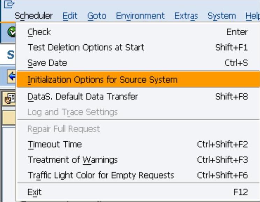Choose the Save Date menu entry
The height and width of the screenshot is (202, 260).
tap(47, 63)
